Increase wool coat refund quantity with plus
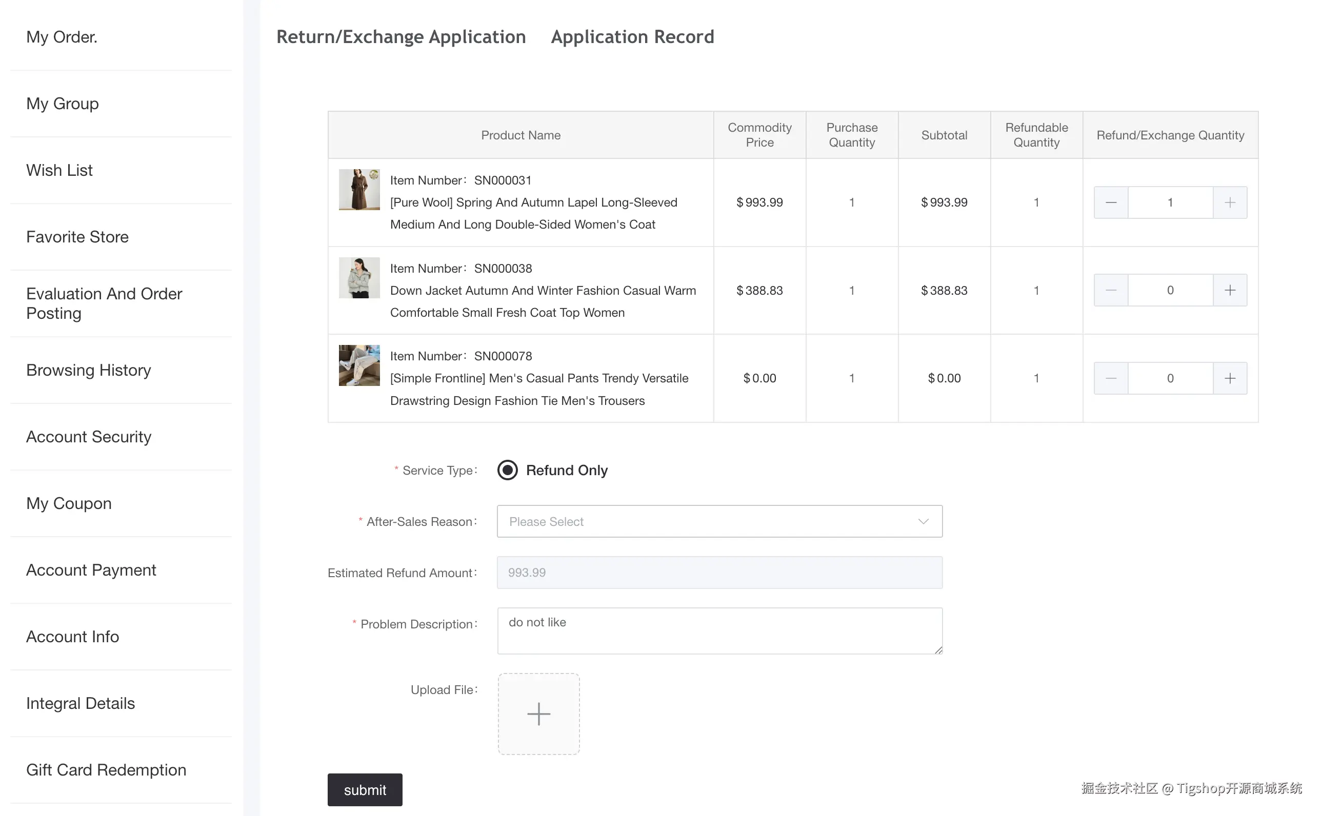The image size is (1322, 816). (1229, 202)
